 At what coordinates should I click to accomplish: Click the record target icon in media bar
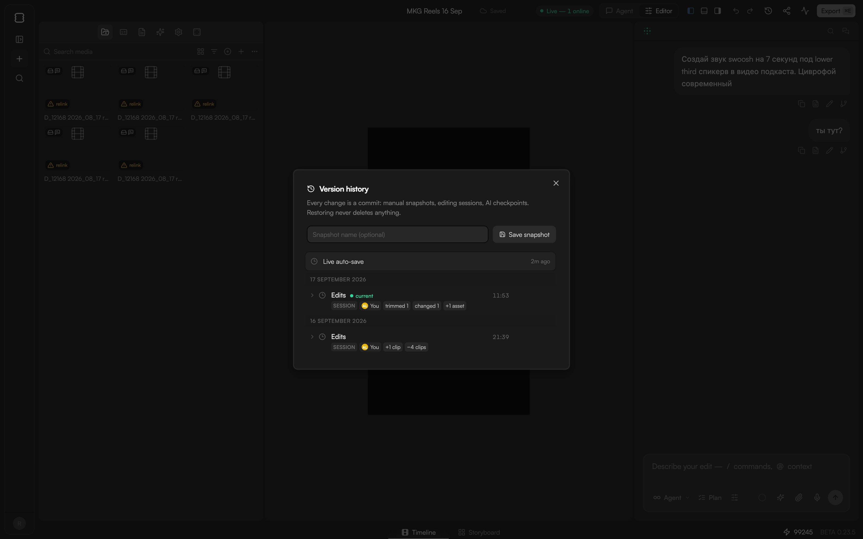click(x=228, y=52)
